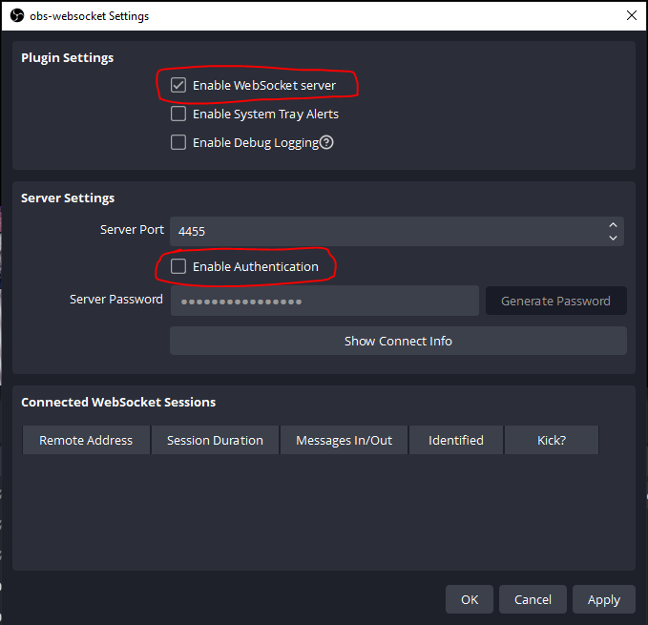Check the Enable Authentication box

pos(178,267)
